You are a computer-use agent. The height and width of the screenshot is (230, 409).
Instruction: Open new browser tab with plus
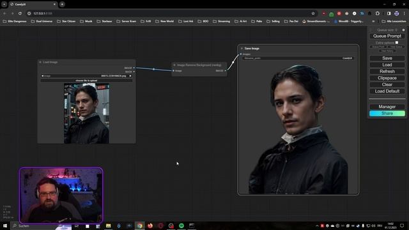[x=62, y=4]
